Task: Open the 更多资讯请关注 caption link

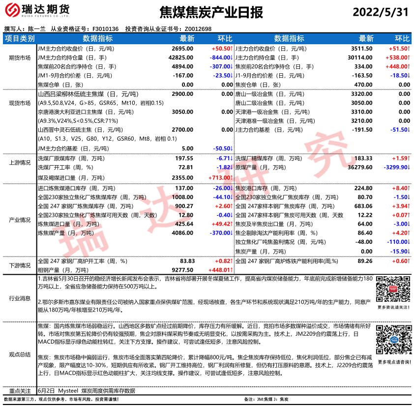Action: pyautogui.click(x=393, y=307)
